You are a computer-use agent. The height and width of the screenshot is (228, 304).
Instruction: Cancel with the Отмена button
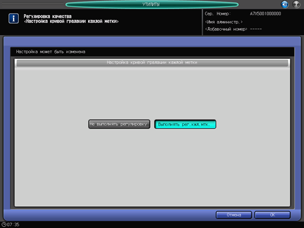pos(233,215)
